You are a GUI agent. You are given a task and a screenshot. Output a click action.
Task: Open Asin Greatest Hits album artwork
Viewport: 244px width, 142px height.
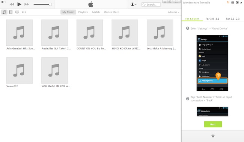coord(20,33)
